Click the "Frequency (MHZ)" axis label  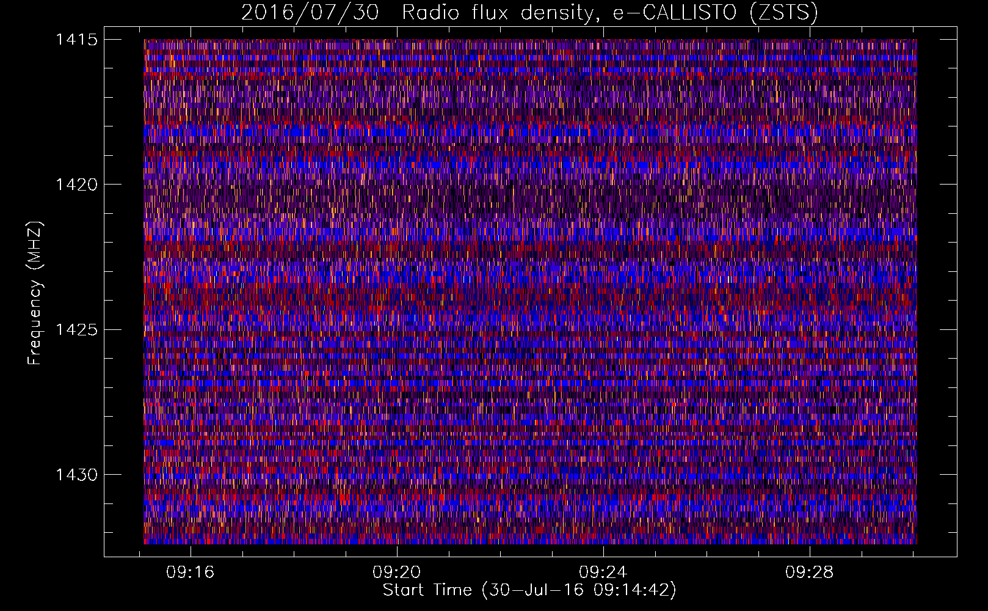click(35, 293)
